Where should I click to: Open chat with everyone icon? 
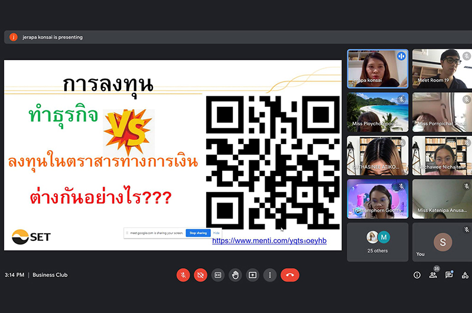click(449, 275)
